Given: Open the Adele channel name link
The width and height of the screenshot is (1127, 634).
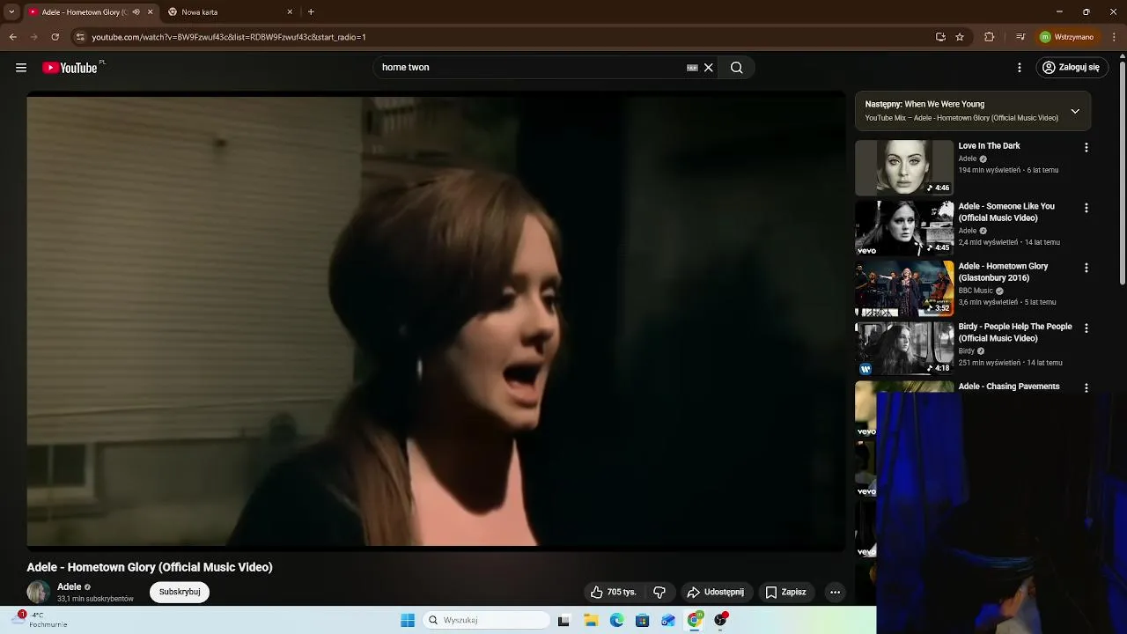Looking at the screenshot, I should click(x=69, y=586).
